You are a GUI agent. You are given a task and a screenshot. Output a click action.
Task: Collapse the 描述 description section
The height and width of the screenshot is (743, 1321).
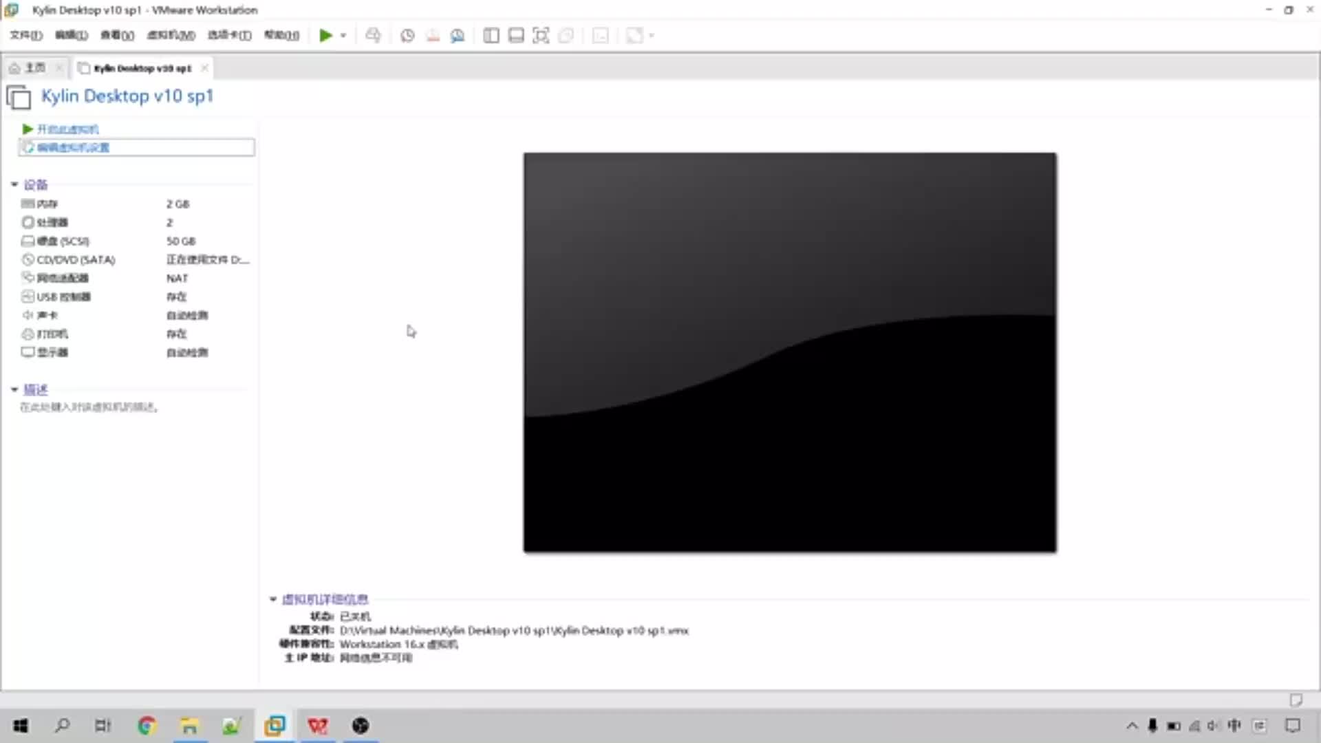pos(14,389)
